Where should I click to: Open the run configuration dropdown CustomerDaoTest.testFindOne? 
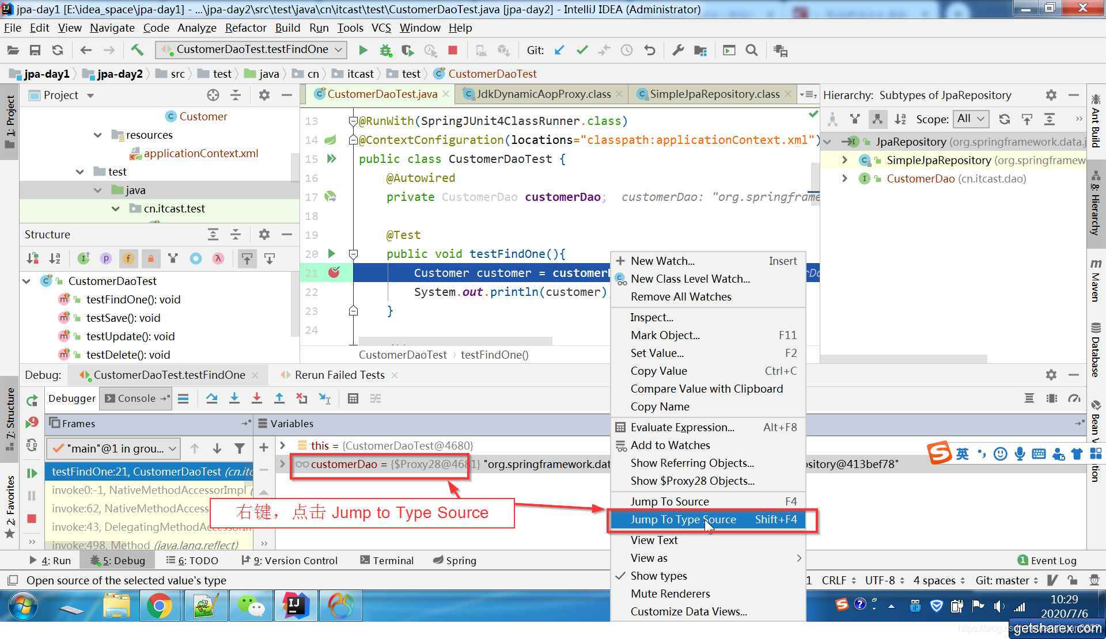(251, 50)
